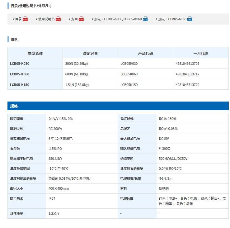Download DXF icon for LCB05-K030/LCB05-K060
Viewport: 230px width, 228px height.
[x=145, y=19]
